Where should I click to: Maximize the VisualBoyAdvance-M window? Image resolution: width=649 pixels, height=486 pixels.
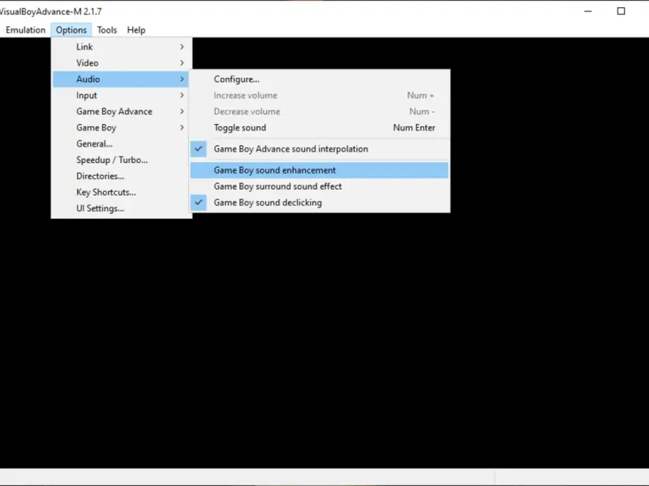tap(621, 11)
